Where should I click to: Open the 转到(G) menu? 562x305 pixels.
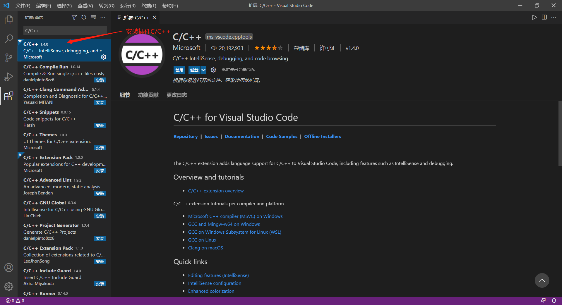(107, 6)
